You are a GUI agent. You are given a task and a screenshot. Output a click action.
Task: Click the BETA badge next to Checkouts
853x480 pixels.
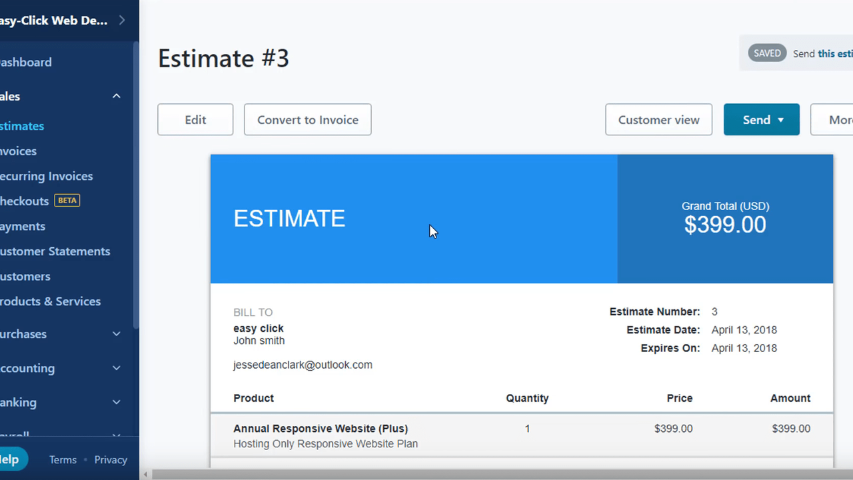pos(67,200)
